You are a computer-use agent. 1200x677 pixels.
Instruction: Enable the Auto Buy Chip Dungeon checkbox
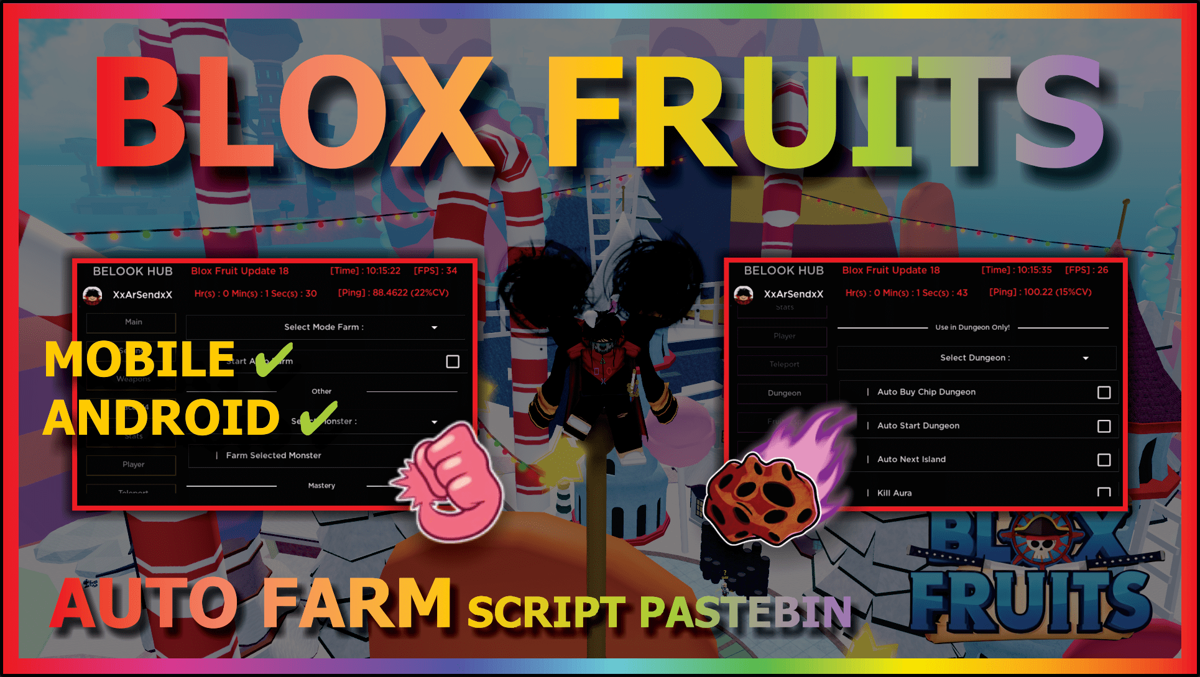(x=1104, y=394)
